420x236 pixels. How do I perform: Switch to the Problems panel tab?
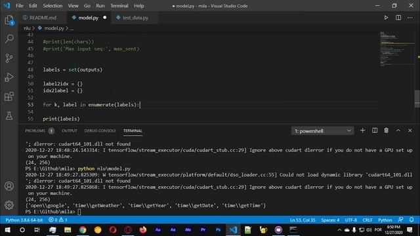39,131
